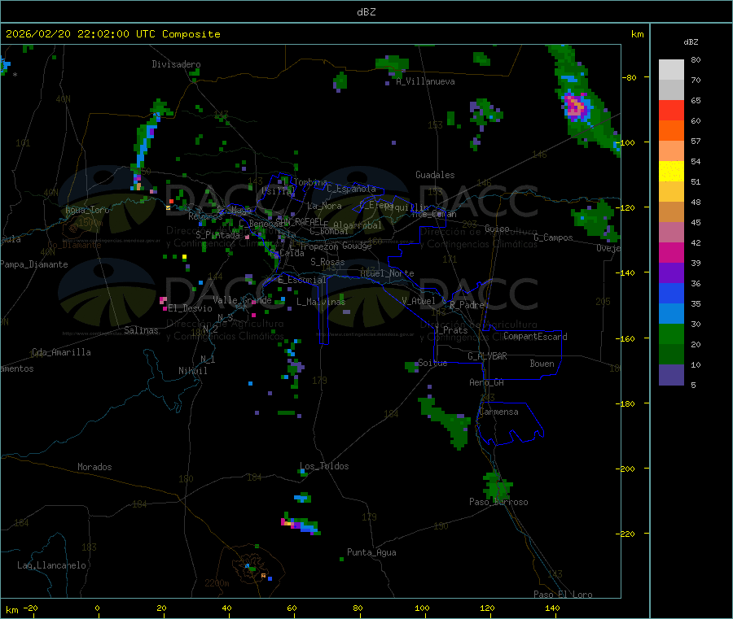Image resolution: width=733 pixels, height=619 pixels.
Task: Select the bright green 30 dBZ legend swatch
Action: (x=671, y=333)
